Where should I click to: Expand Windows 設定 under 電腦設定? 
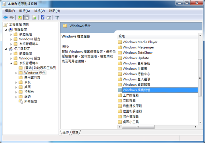(x=11, y=39)
